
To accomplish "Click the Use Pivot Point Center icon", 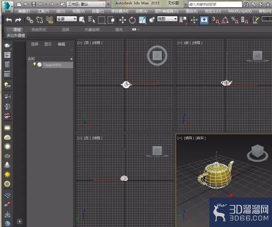I will [183, 20].
